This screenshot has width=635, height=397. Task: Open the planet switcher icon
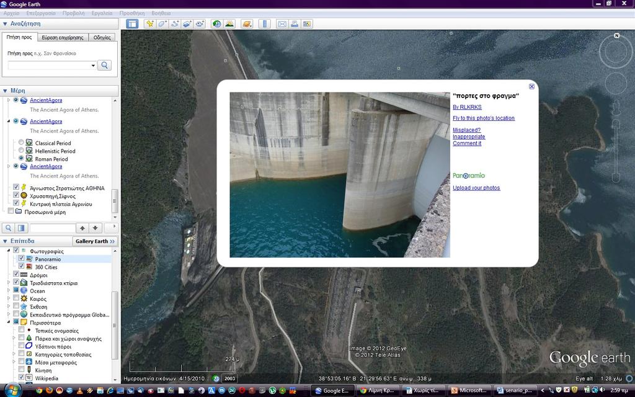247,24
